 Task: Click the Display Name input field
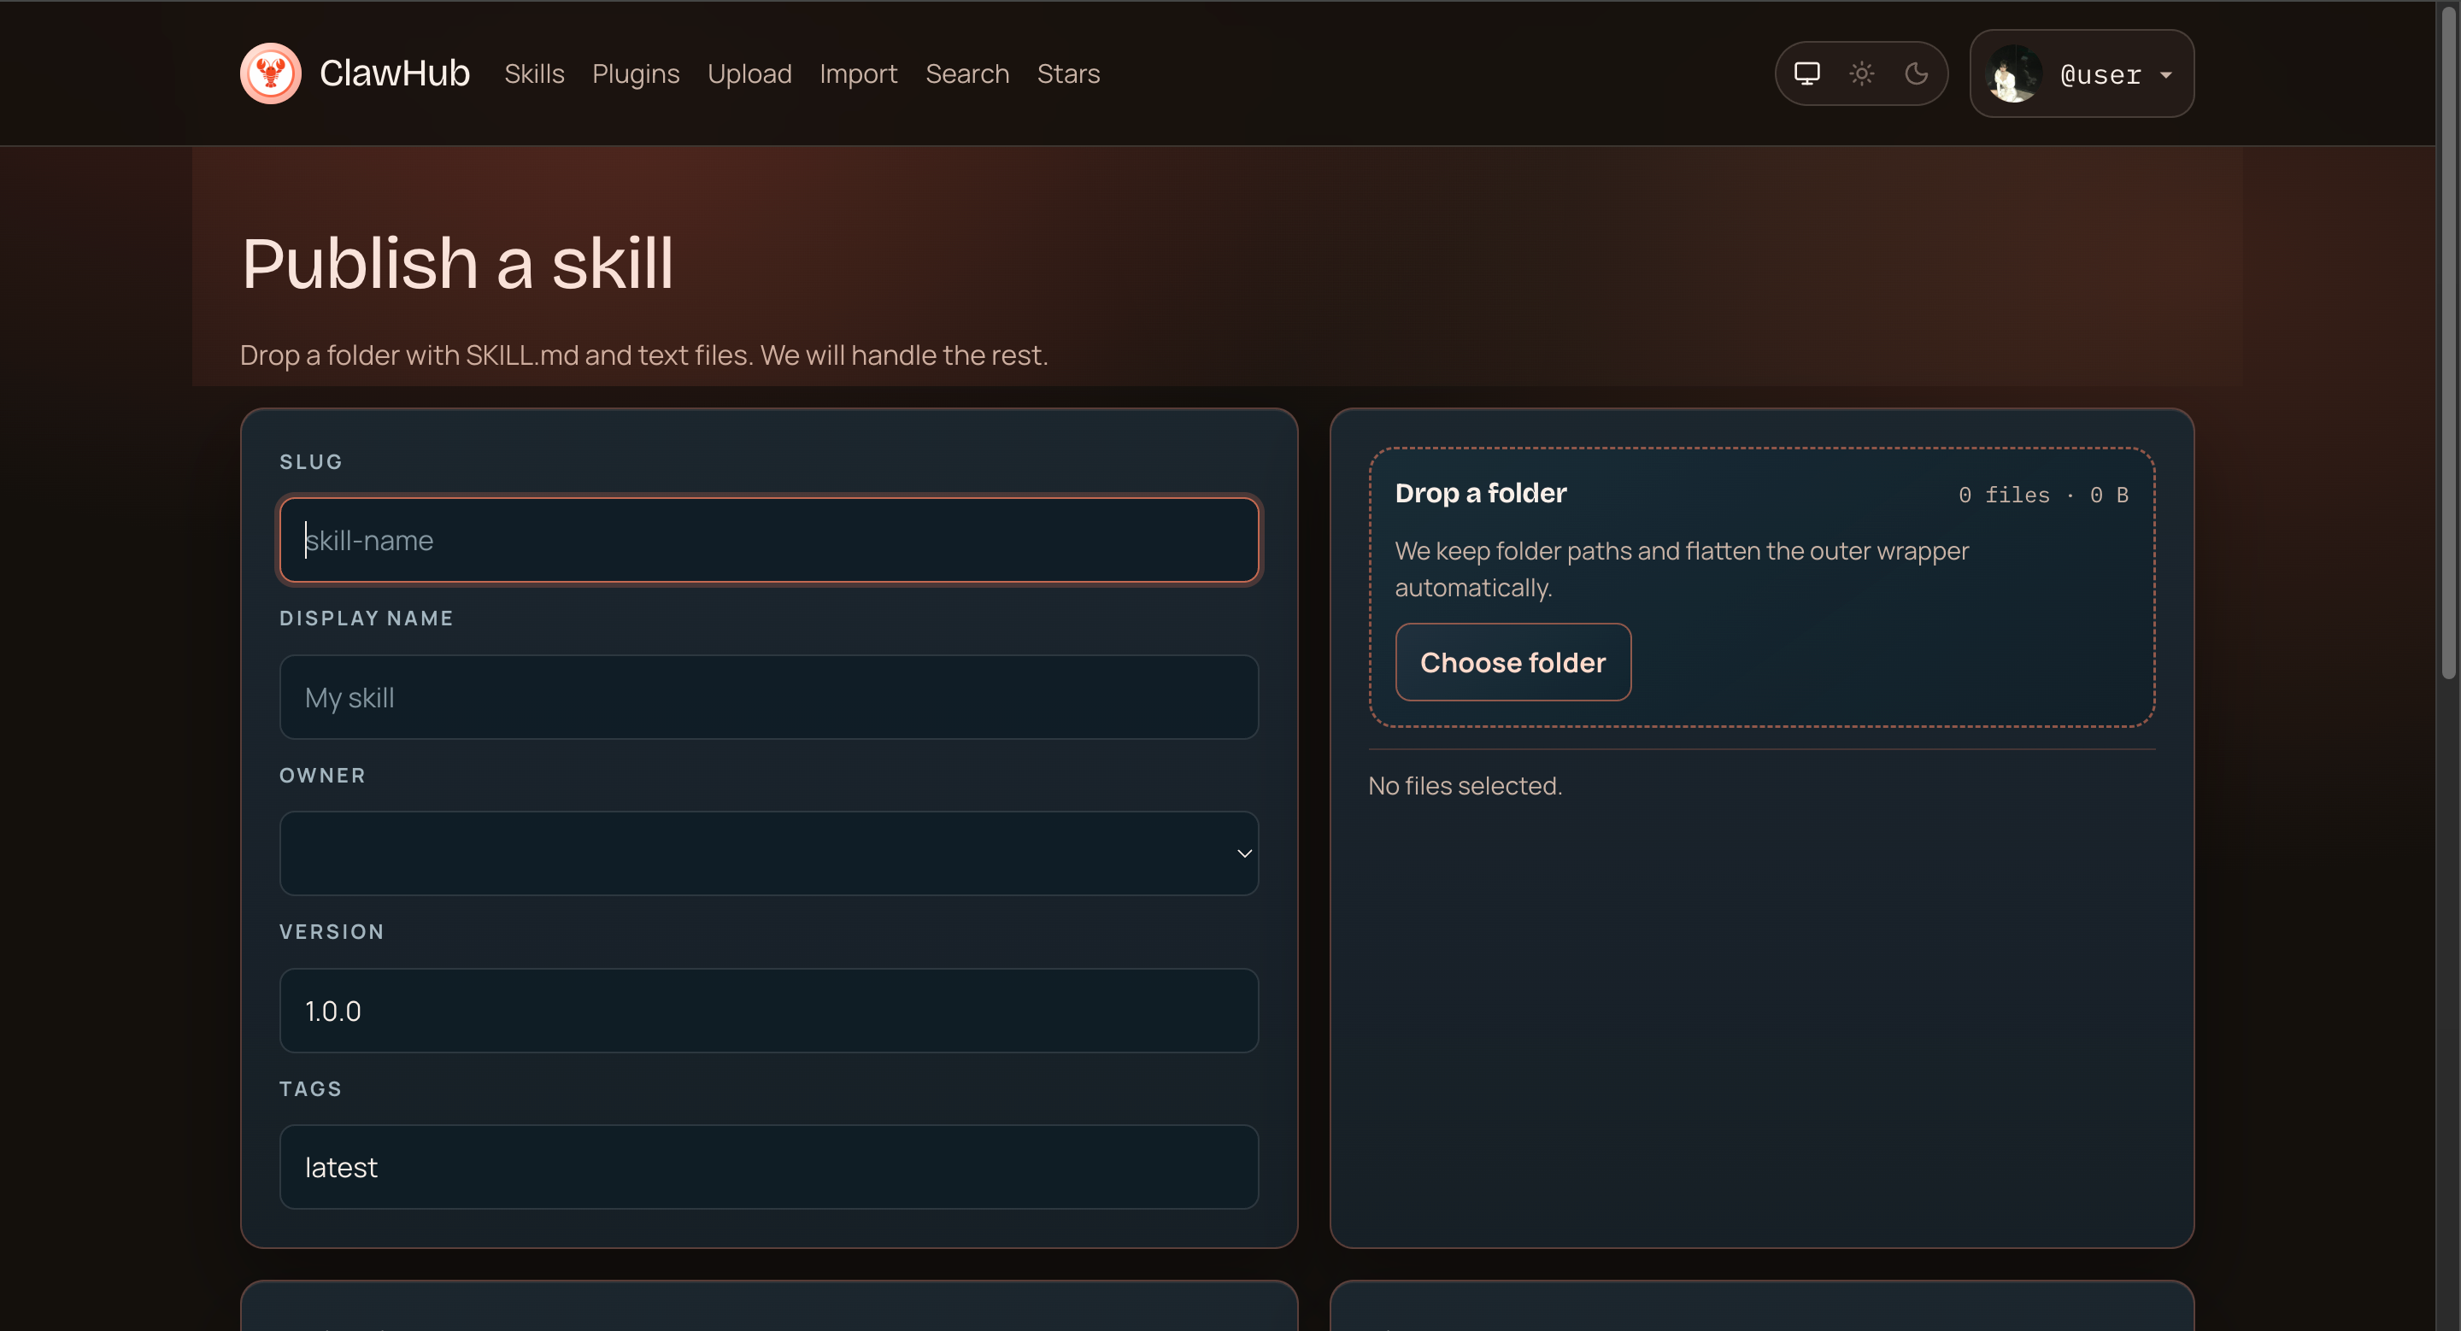pos(768,697)
